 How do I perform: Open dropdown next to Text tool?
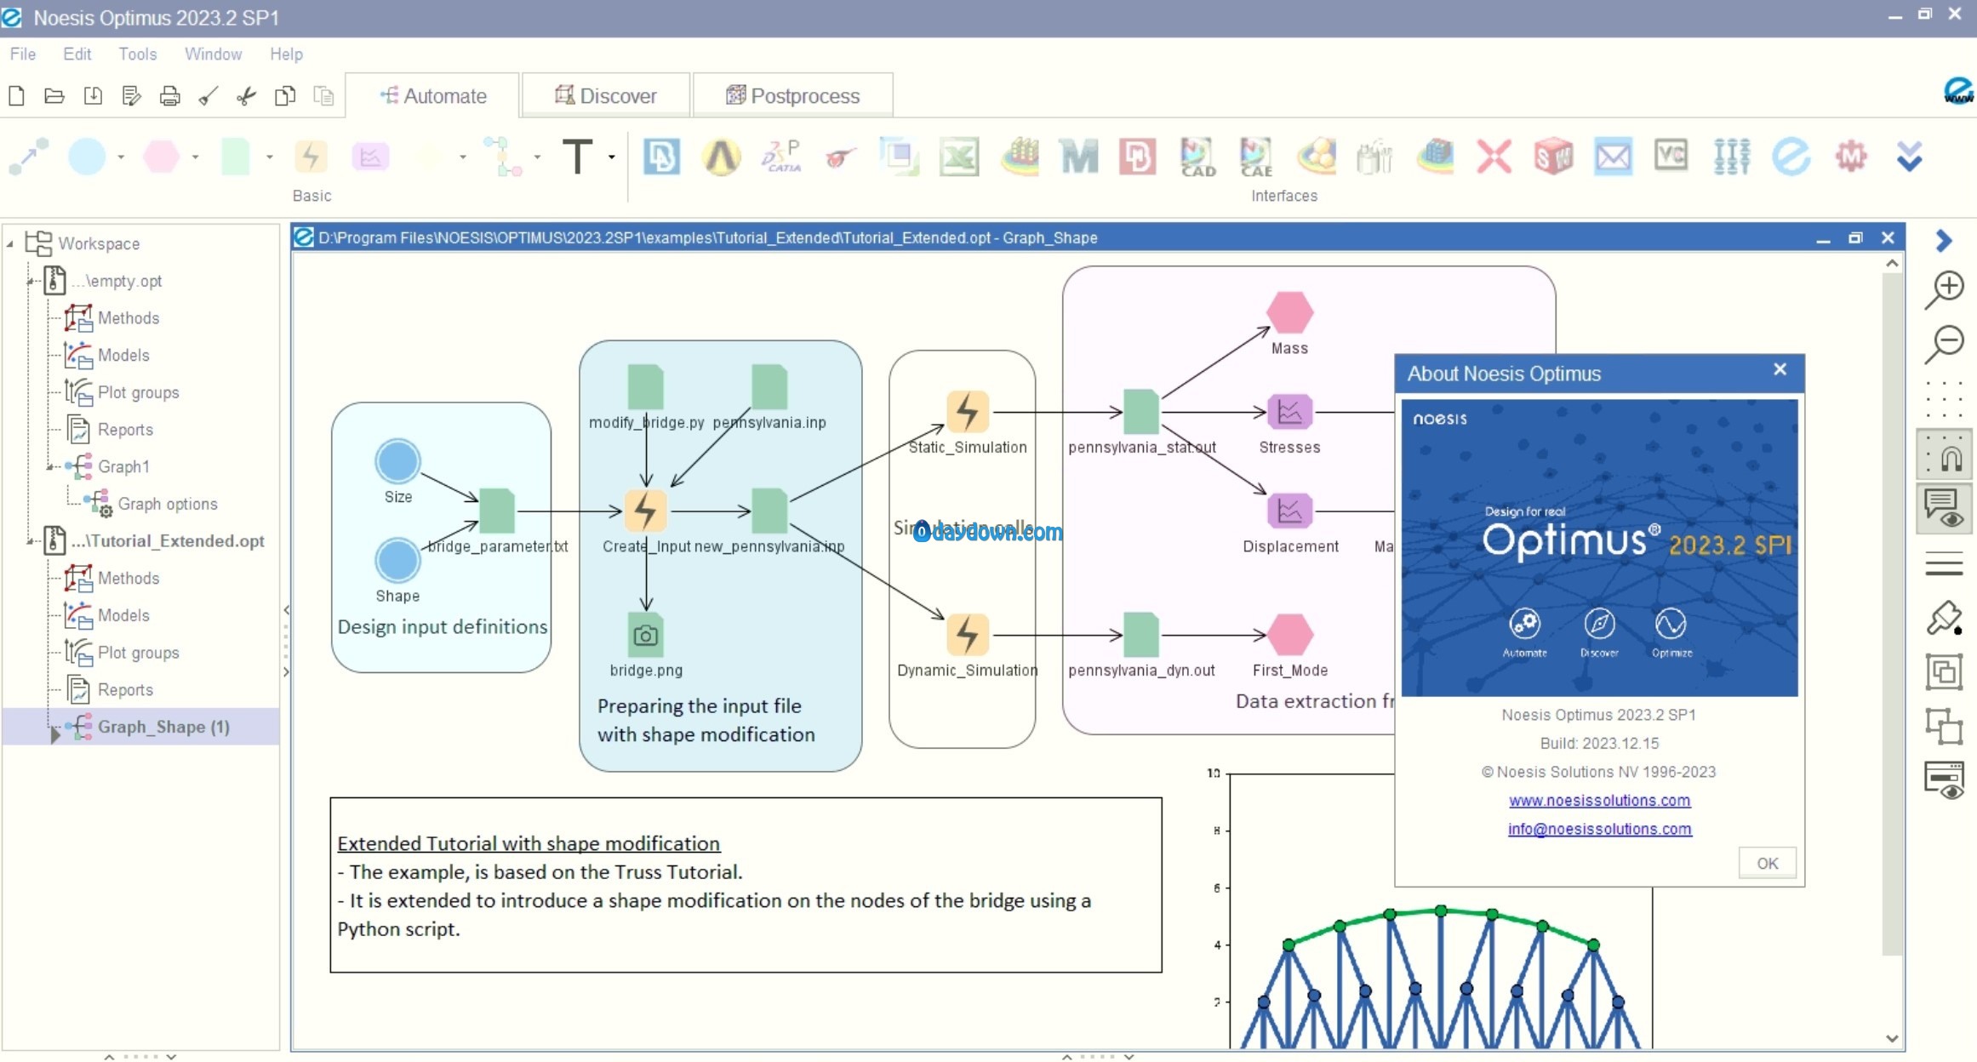click(612, 157)
